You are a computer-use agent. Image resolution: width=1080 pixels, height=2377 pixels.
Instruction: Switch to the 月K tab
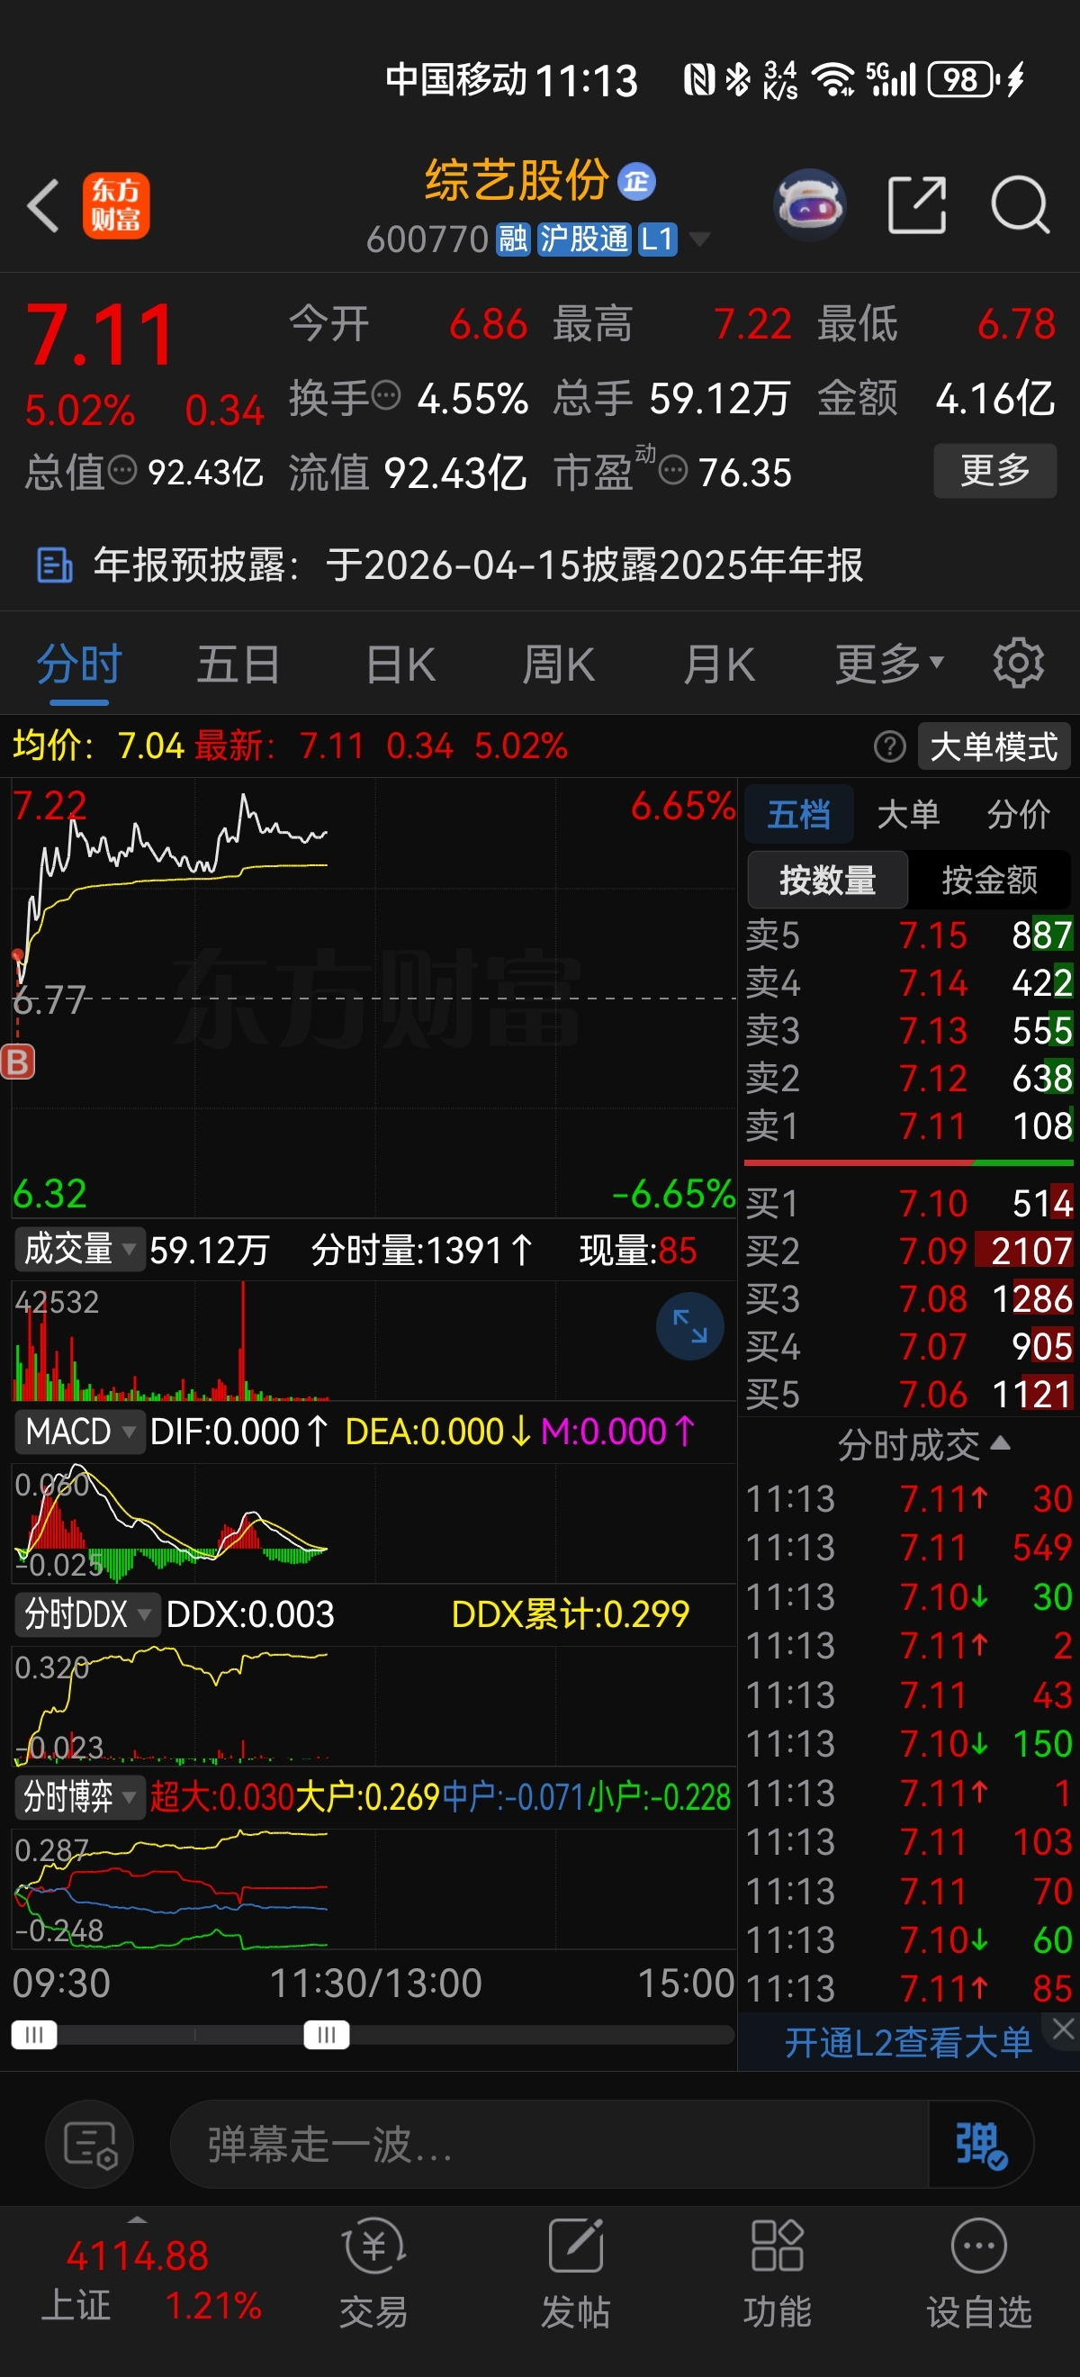coord(719,664)
